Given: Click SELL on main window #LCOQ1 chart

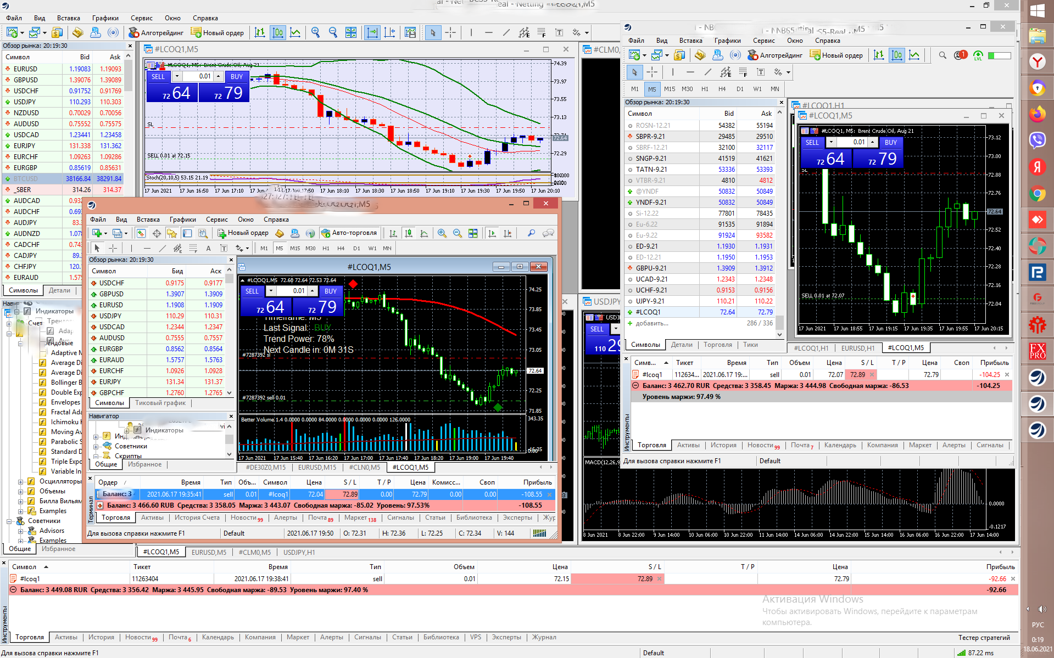Looking at the screenshot, I should click(x=158, y=76).
